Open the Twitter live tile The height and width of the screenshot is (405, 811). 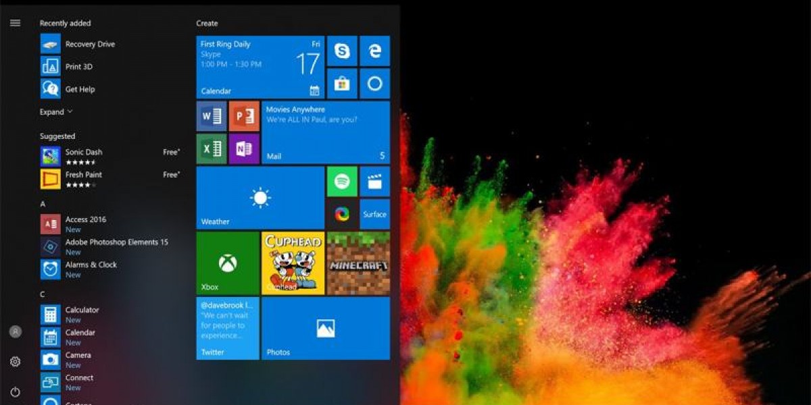pyautogui.click(x=228, y=328)
